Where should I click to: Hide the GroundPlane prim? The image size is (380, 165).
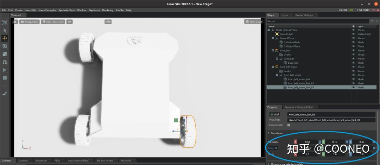(354, 38)
